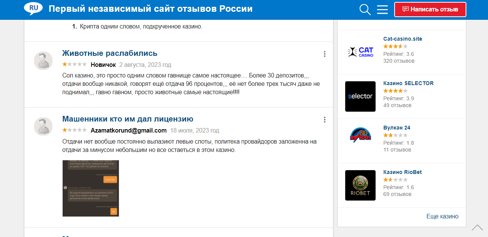Open Казино SELECTOR page link
This screenshot has height=237, width=488.
(408, 83)
